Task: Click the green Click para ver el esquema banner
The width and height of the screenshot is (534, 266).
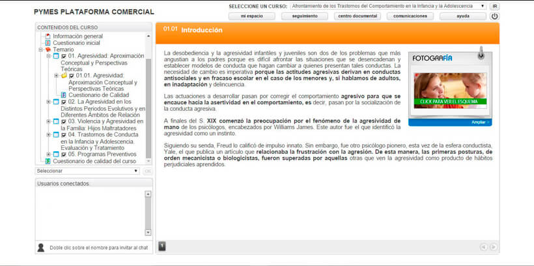Action: [450, 101]
